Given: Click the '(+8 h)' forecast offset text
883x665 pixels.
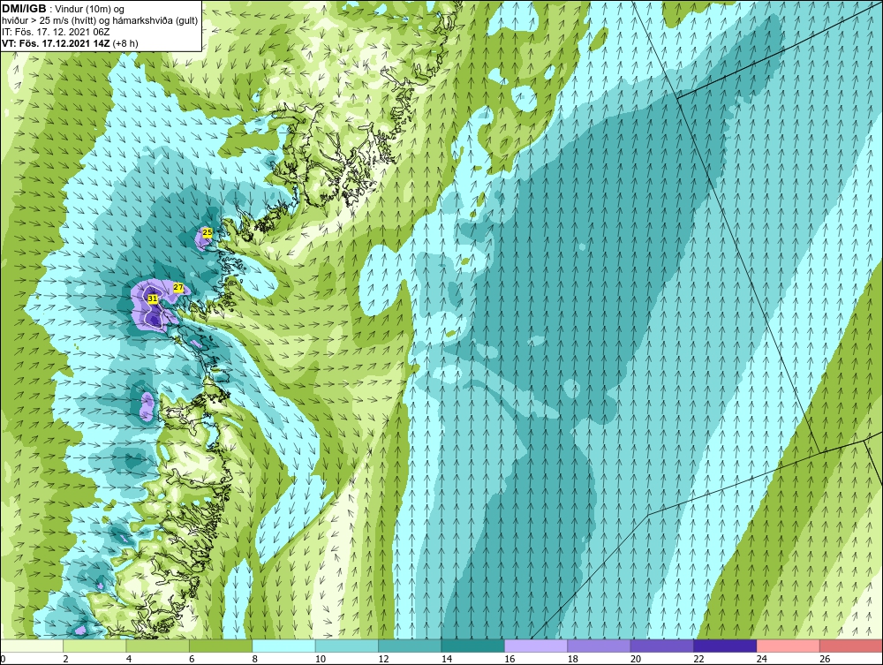Looking at the screenshot, I should (125, 42).
